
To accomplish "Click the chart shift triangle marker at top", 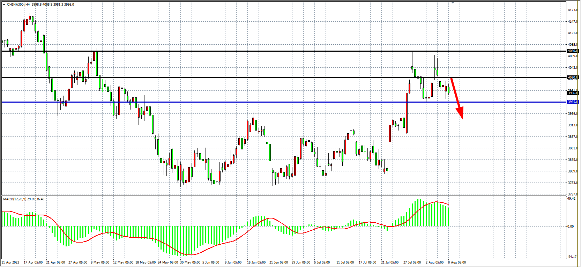I will pyautogui.click(x=453, y=2).
